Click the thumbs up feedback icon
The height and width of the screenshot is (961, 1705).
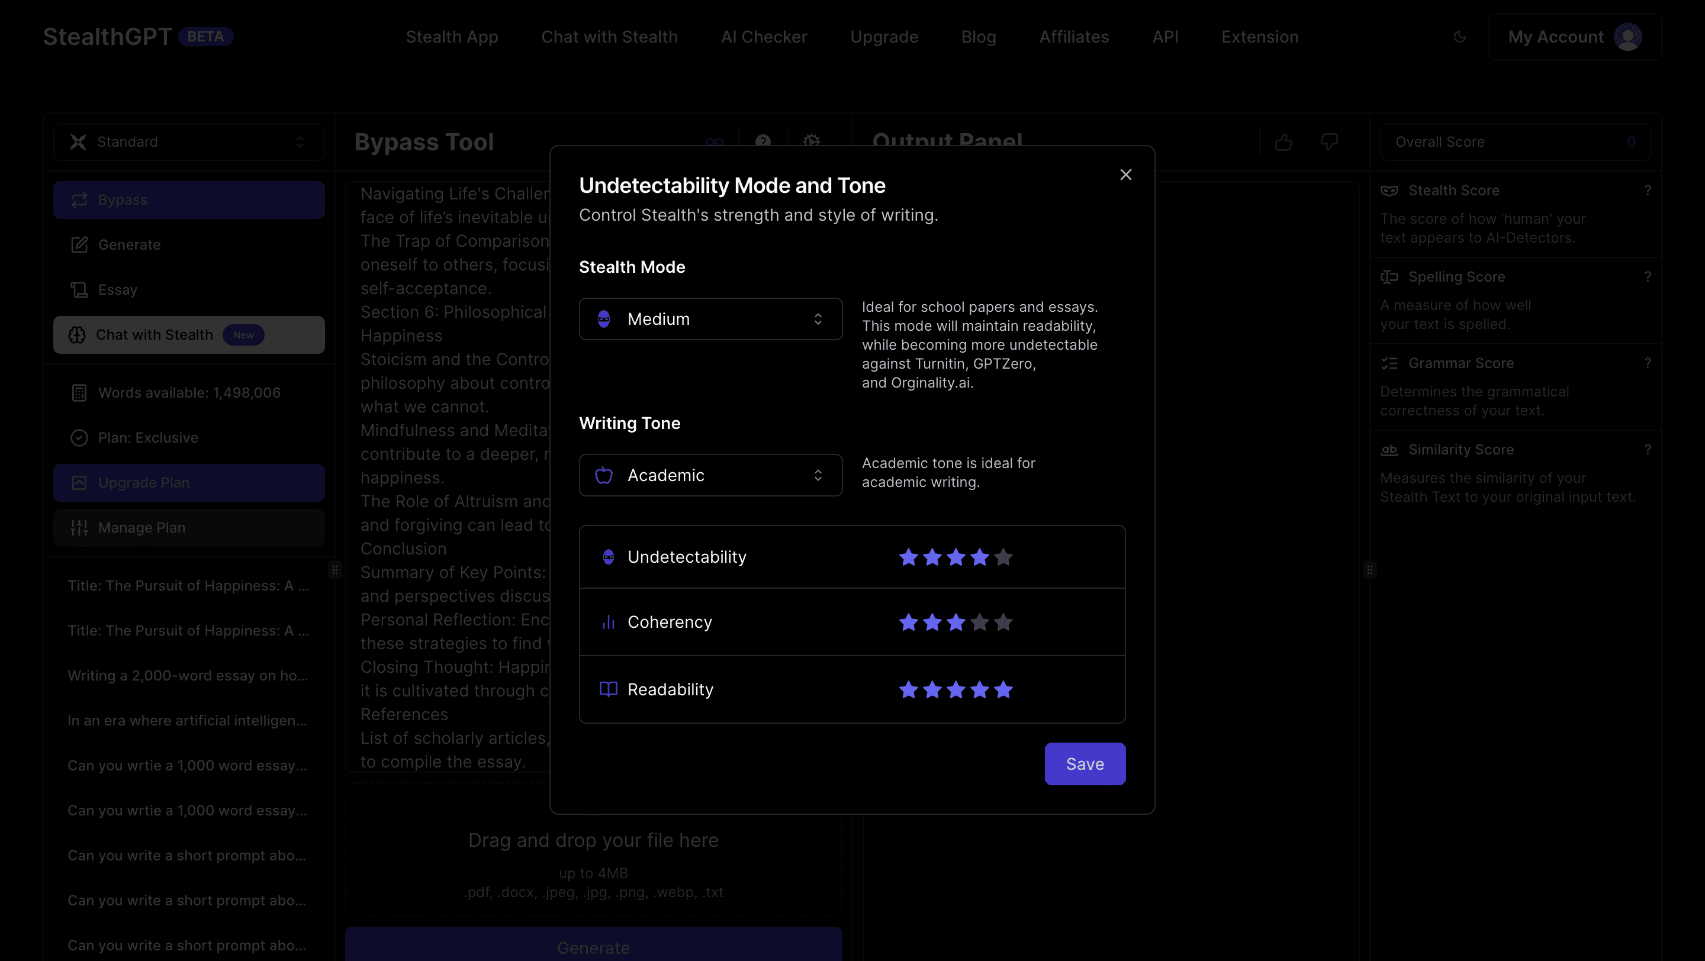pyautogui.click(x=1283, y=141)
